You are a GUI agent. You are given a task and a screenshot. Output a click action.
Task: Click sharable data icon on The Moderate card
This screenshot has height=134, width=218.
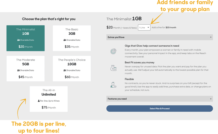point(18,70)
